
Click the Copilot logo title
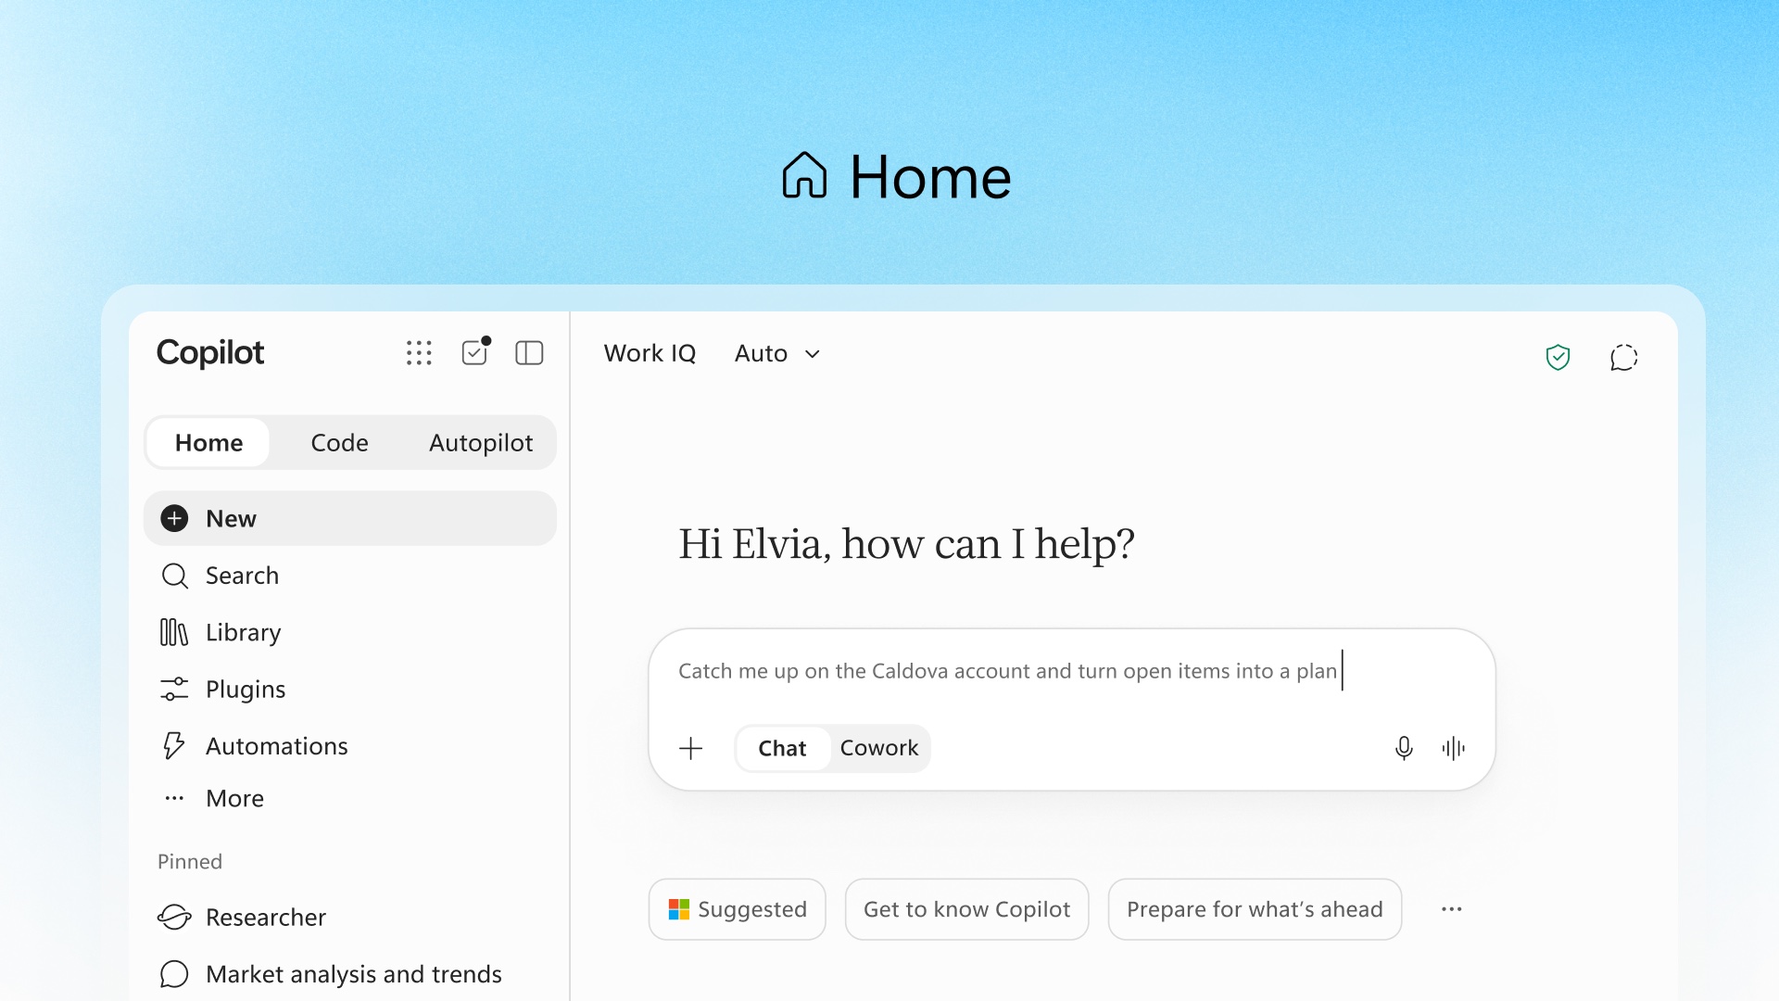coord(210,353)
